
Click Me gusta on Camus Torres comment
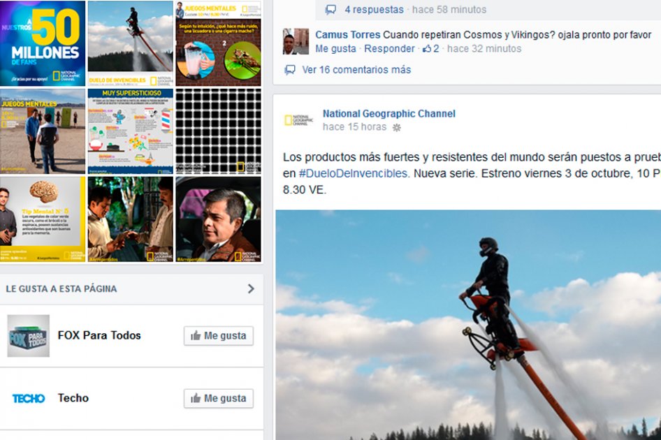[335, 49]
